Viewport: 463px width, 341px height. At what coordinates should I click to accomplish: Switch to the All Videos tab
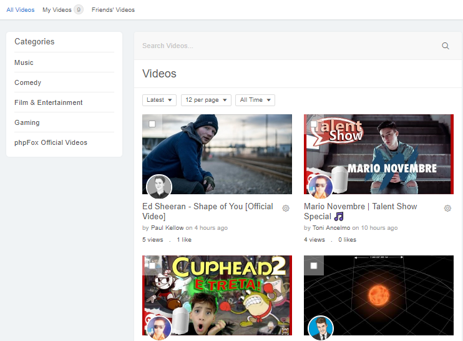(21, 10)
